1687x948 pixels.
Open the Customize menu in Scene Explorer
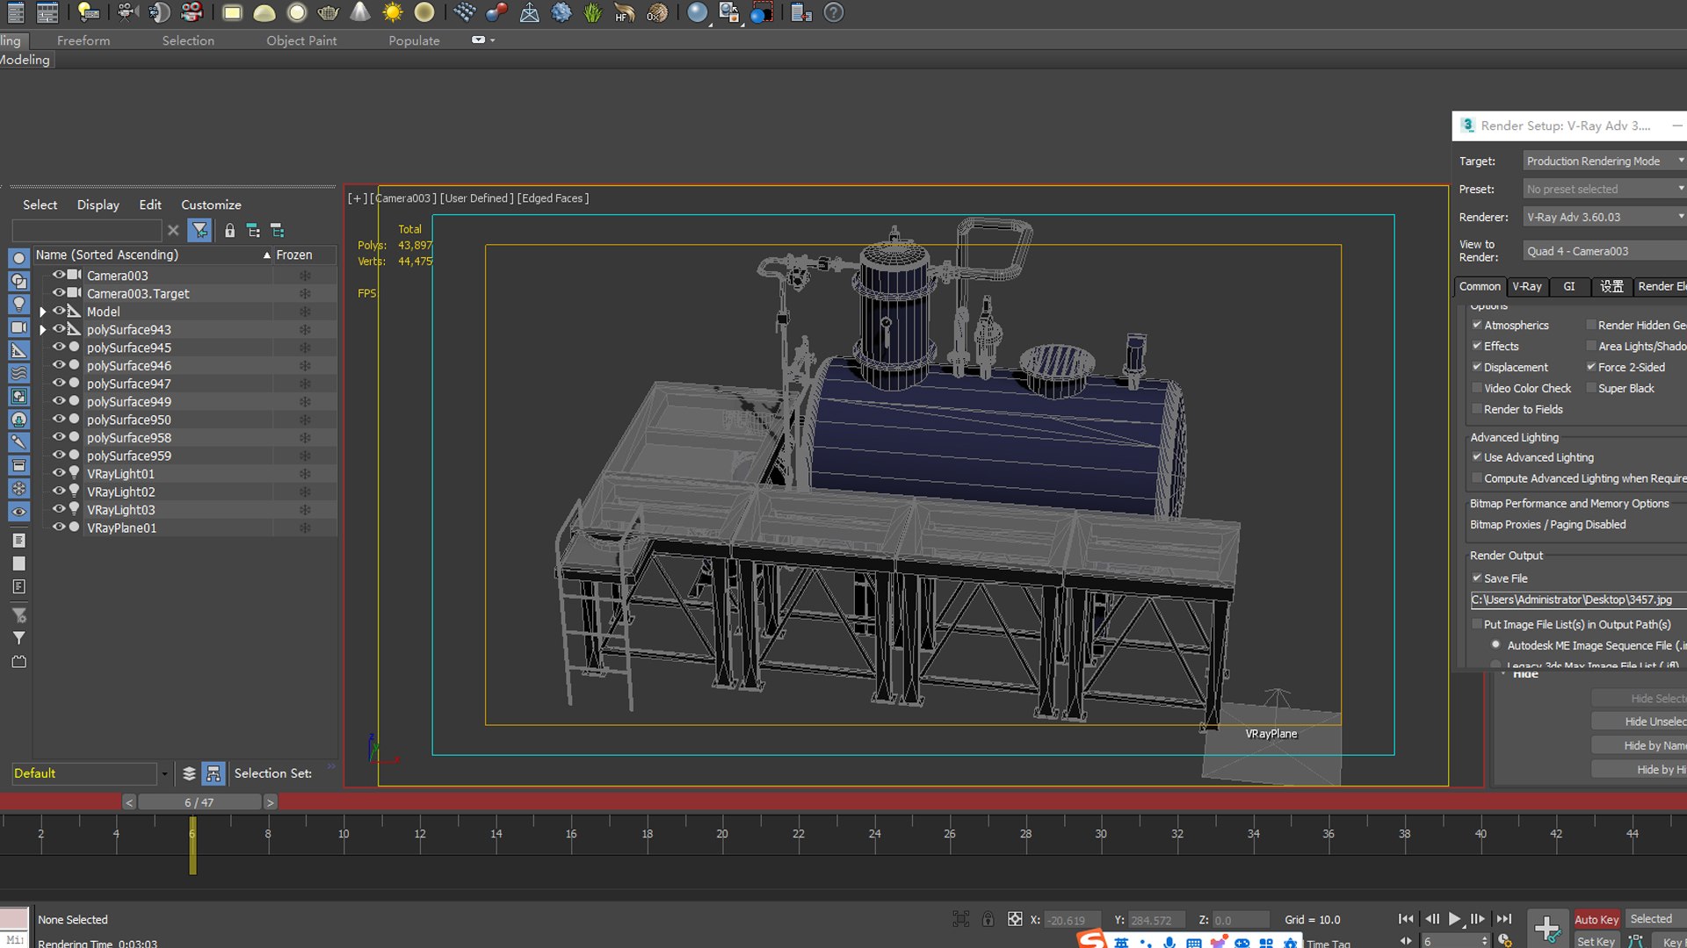click(x=211, y=205)
